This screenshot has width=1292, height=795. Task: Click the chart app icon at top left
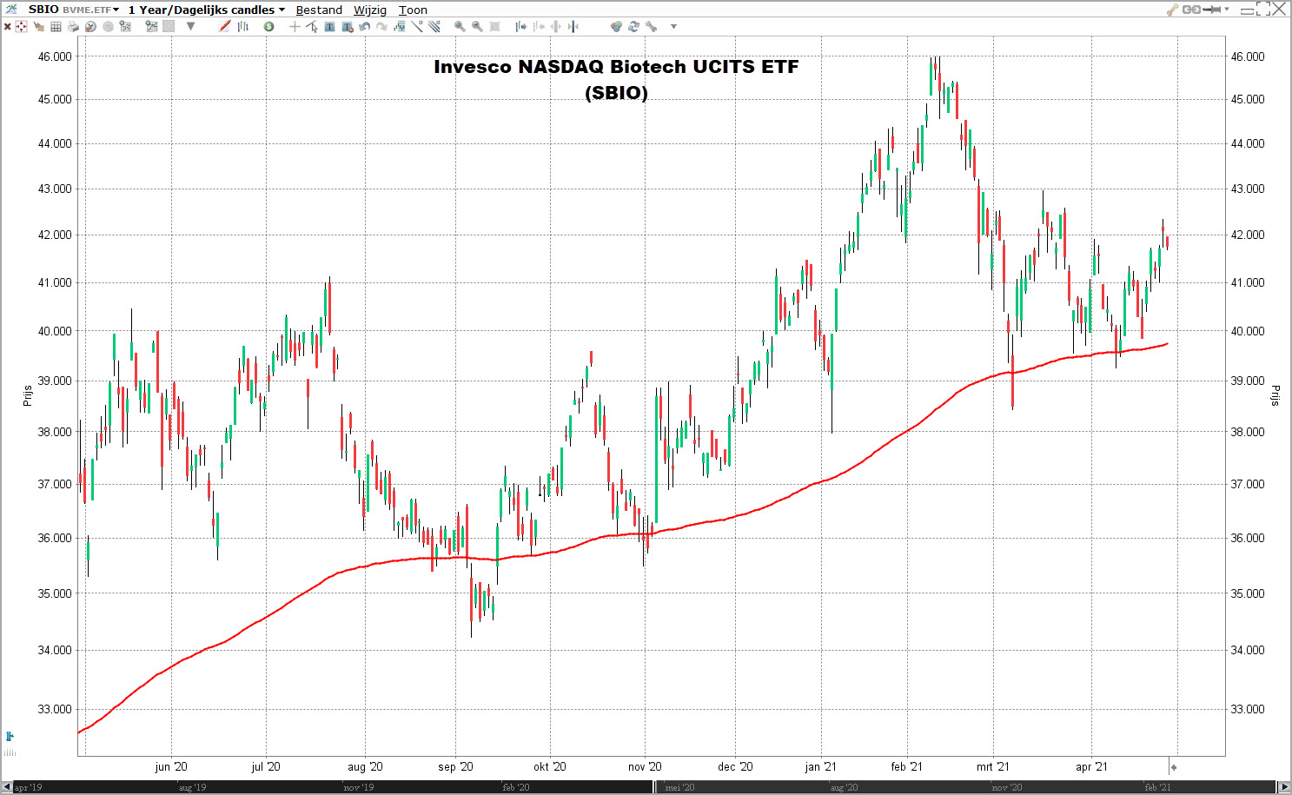(x=11, y=10)
